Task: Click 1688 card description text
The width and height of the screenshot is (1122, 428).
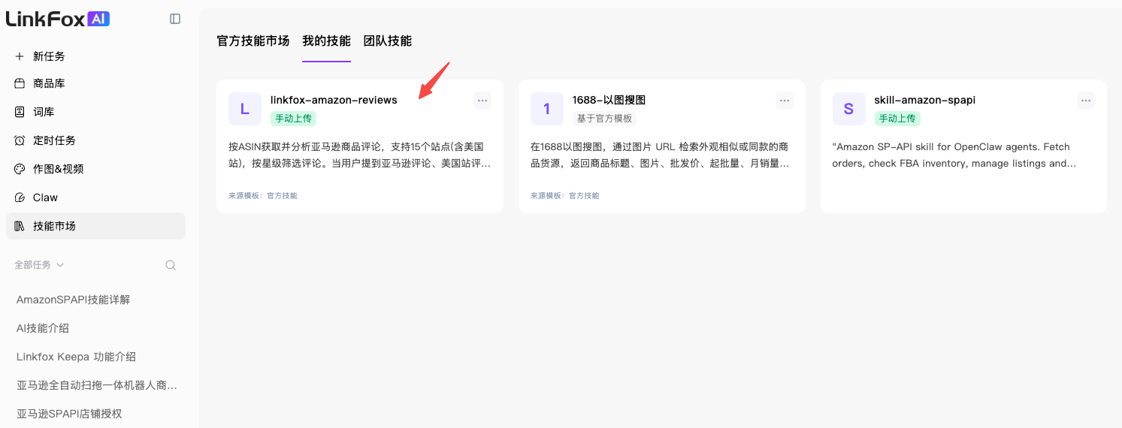Action: click(661, 155)
